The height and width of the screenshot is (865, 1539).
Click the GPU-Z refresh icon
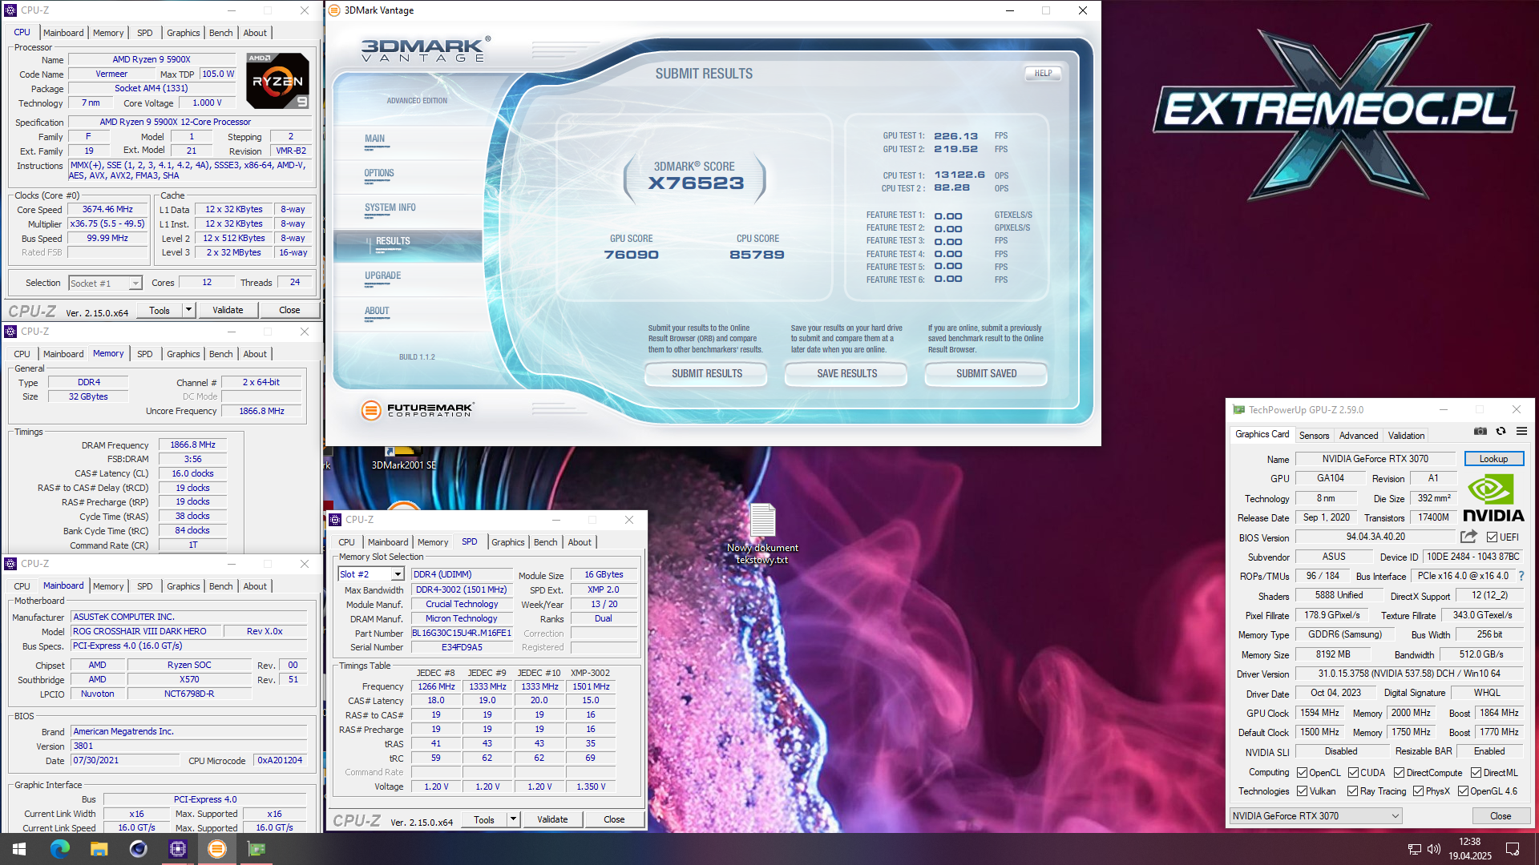pos(1501,431)
